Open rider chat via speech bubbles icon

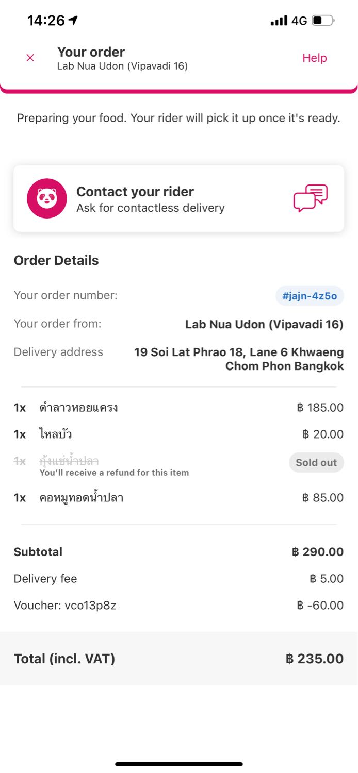[311, 198]
